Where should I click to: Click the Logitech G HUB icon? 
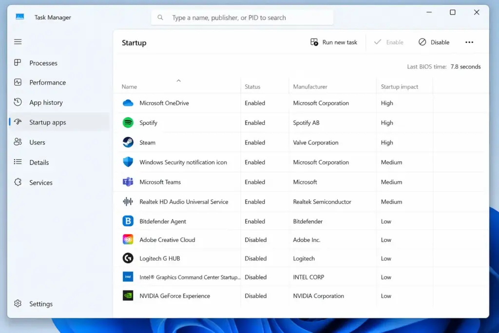pyautogui.click(x=128, y=258)
